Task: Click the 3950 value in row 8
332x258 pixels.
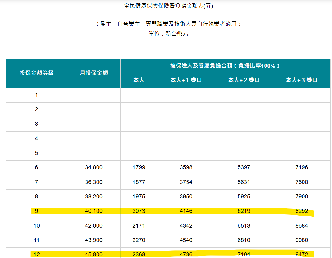Action: tap(186, 197)
